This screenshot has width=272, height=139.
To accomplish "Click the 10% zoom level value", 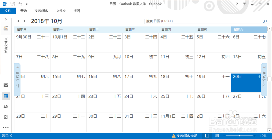I will click(263, 136).
